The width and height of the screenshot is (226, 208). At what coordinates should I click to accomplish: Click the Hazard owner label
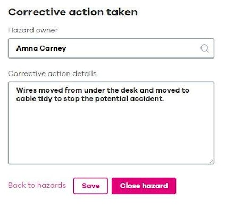[33, 30]
